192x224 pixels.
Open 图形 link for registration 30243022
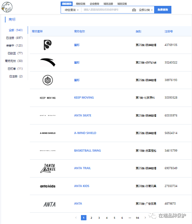tap(77, 63)
